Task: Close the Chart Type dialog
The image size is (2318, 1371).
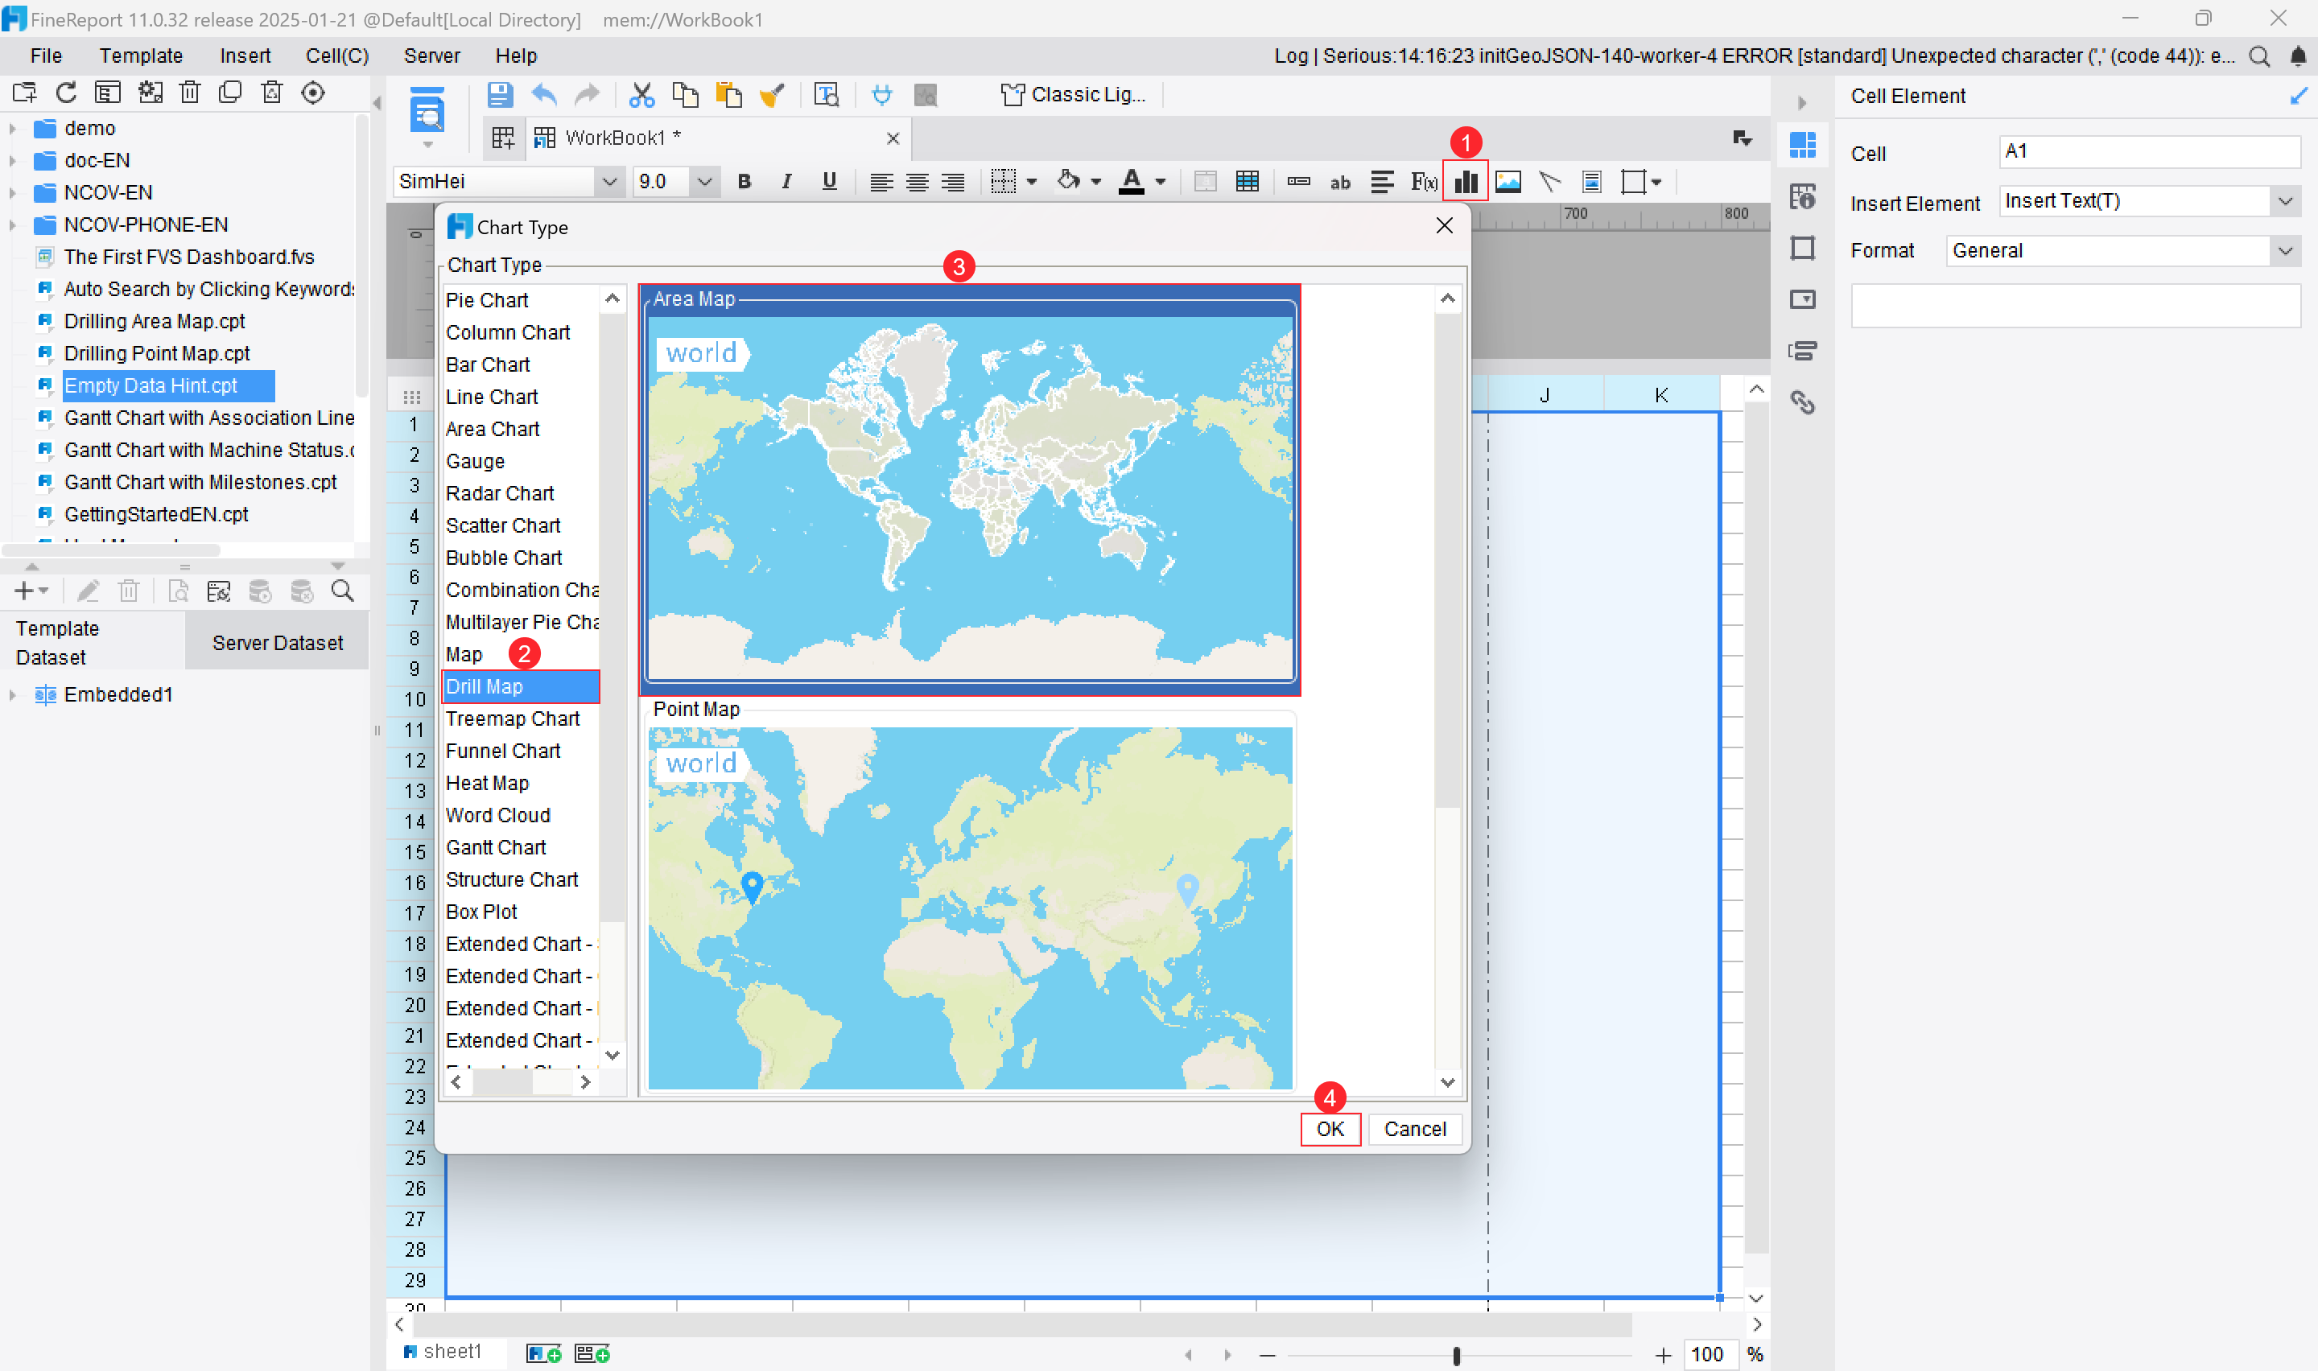Action: coord(1445,225)
